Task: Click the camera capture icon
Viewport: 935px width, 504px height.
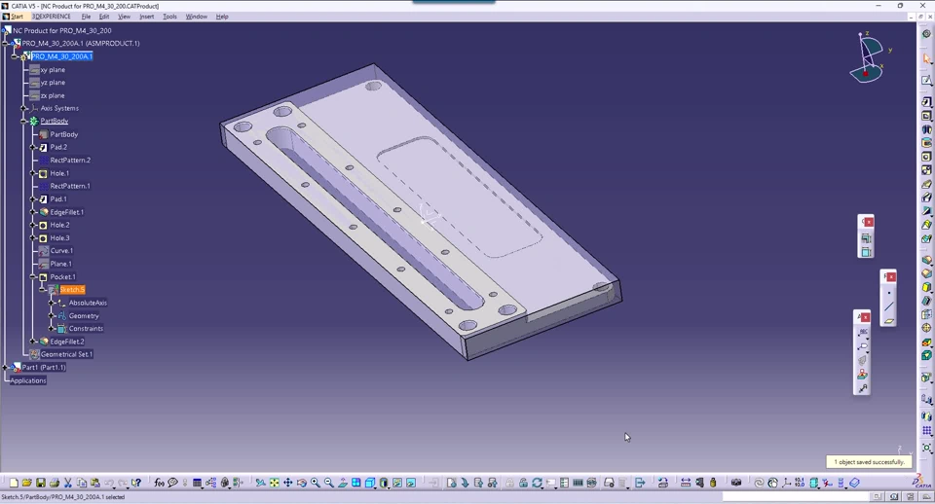Action: coord(736,483)
